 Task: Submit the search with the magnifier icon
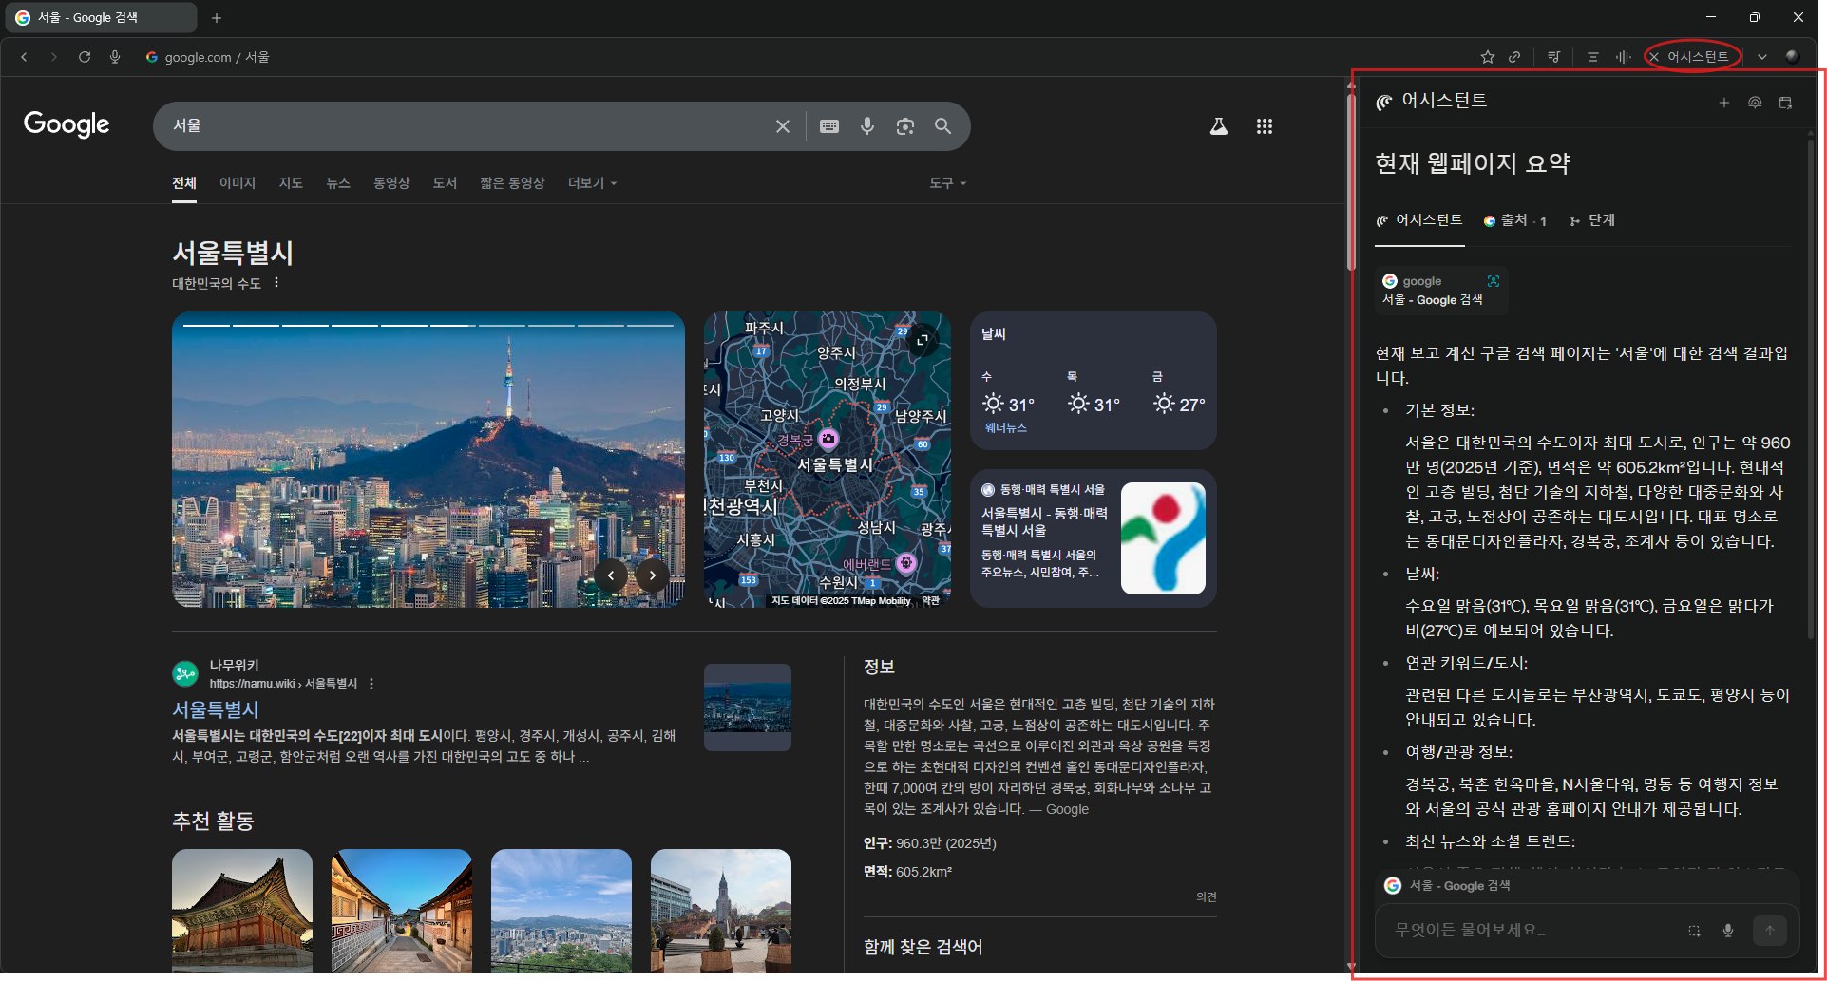coord(942,126)
